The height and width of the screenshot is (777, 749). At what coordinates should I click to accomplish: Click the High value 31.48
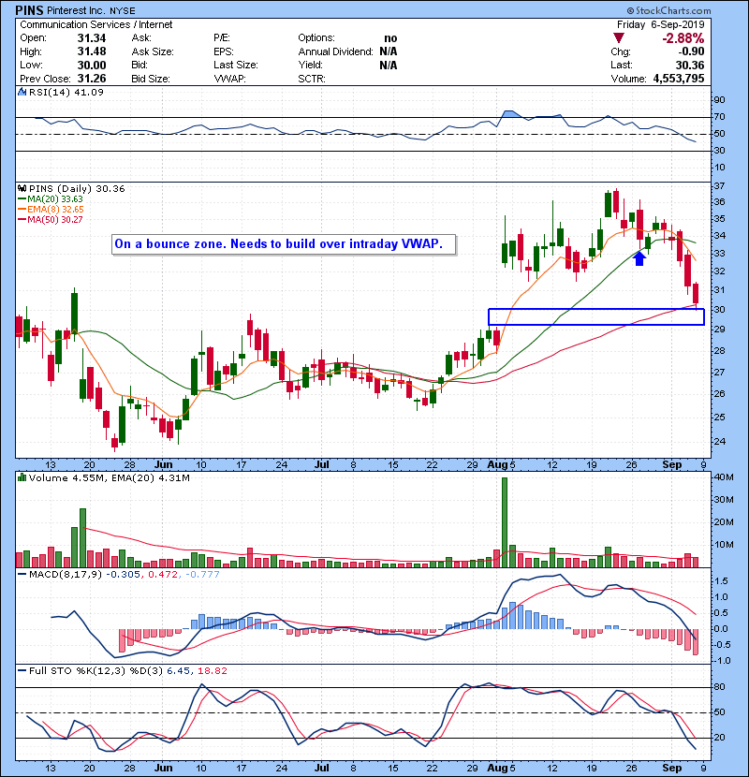92,51
